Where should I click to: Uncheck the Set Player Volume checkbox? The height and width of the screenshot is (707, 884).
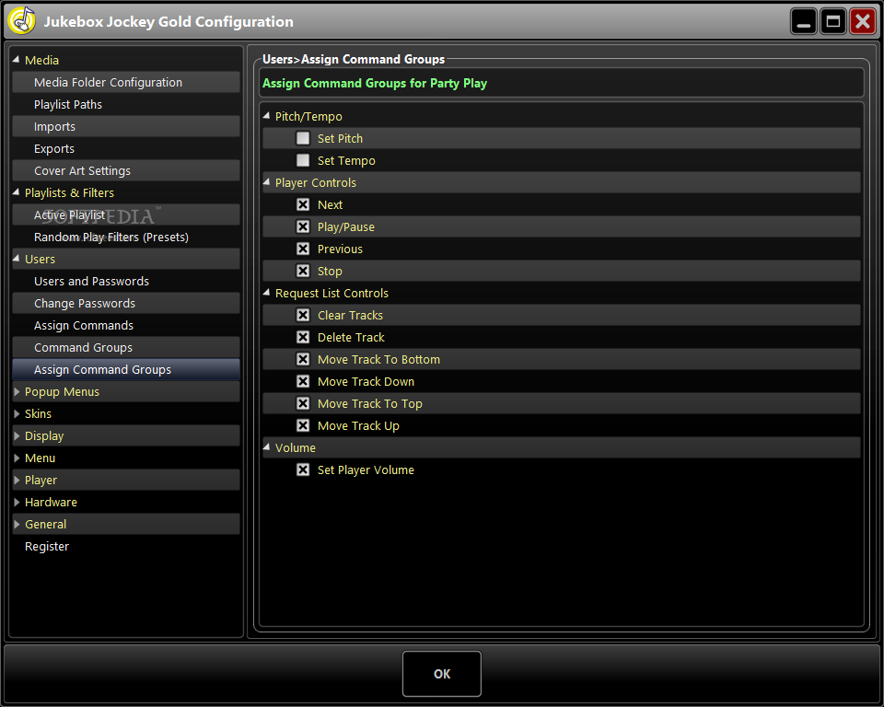click(303, 469)
